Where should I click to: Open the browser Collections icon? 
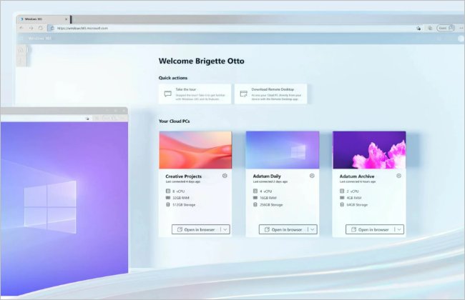pos(430,28)
